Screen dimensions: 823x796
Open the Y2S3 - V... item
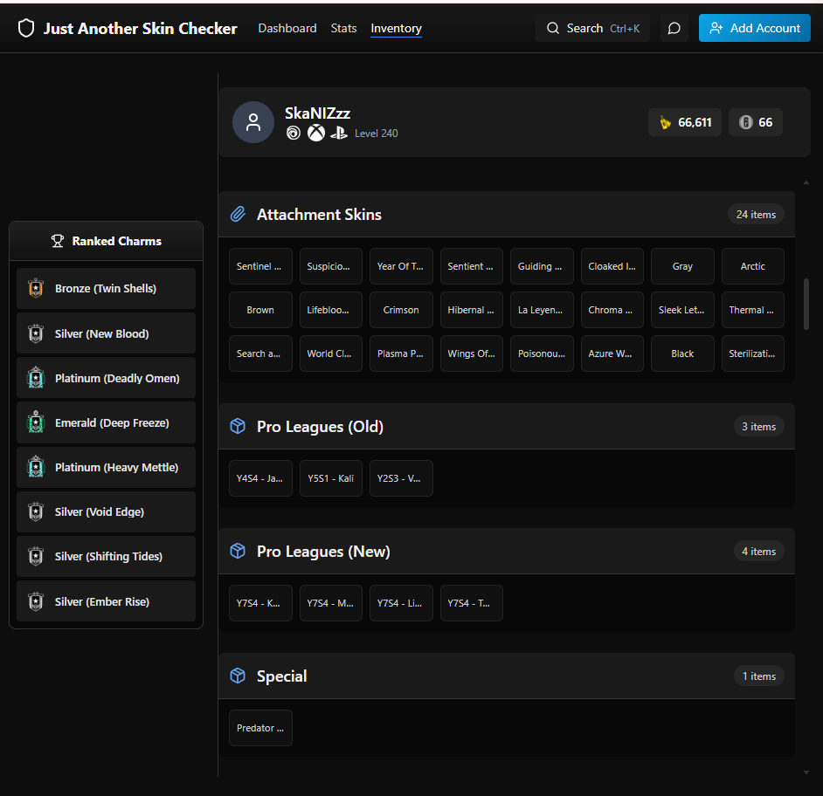click(401, 478)
